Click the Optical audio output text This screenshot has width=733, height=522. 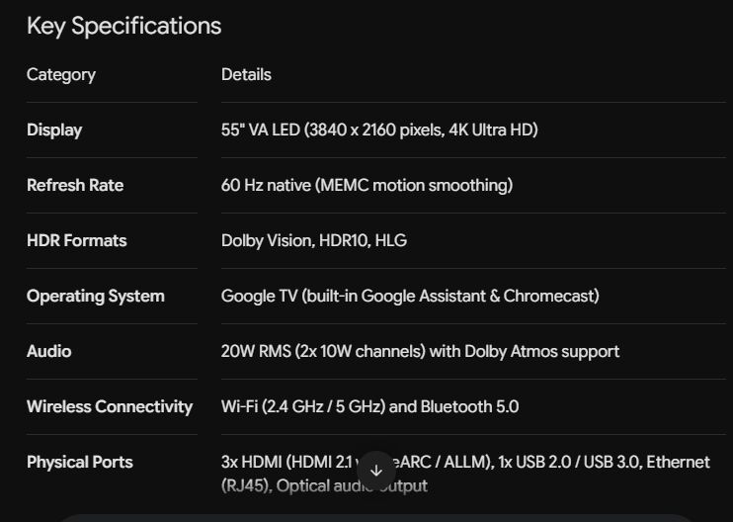tap(352, 486)
